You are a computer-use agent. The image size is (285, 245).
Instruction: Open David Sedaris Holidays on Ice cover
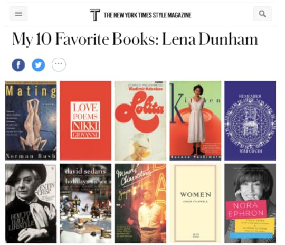tap(85, 203)
